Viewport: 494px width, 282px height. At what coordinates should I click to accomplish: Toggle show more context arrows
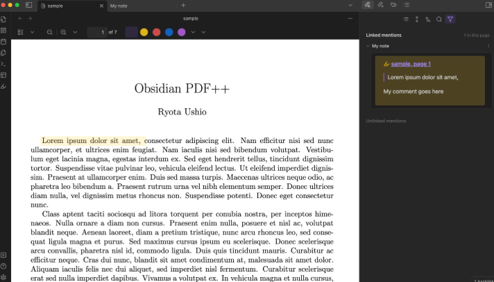point(417,19)
